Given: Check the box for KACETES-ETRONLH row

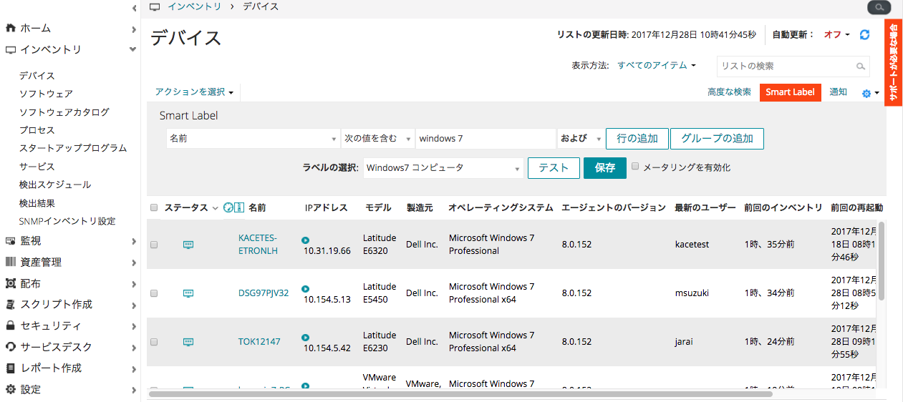Looking at the screenshot, I should click(x=154, y=245).
